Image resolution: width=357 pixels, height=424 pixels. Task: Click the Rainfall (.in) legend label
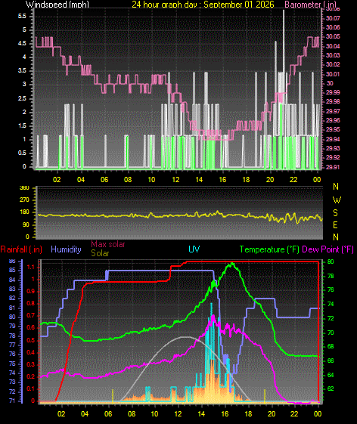(x=21, y=249)
